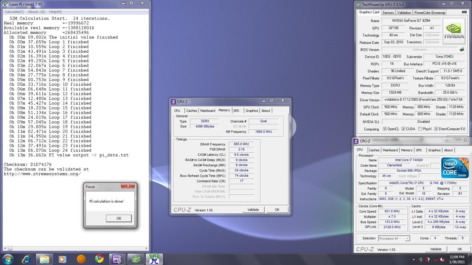Screen dimensions: 472x265
Task: Click the wireless signal tray icon
Action: click(420, 259)
